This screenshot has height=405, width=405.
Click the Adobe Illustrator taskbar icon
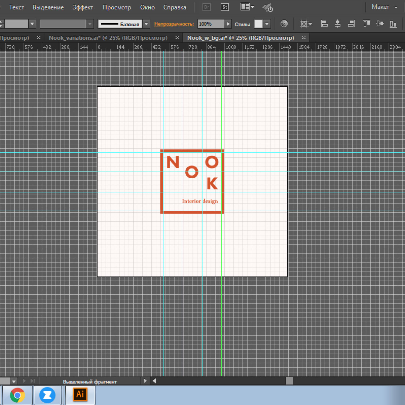[x=80, y=395]
